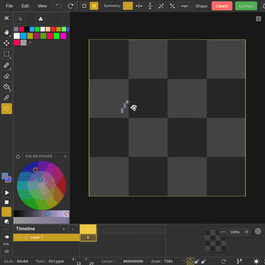This screenshot has width=265, height=265.
Task: Click the undo arrow in top toolbar
Action: [59, 6]
